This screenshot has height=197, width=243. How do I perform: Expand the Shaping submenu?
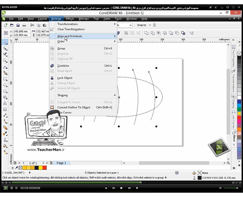coord(83,95)
